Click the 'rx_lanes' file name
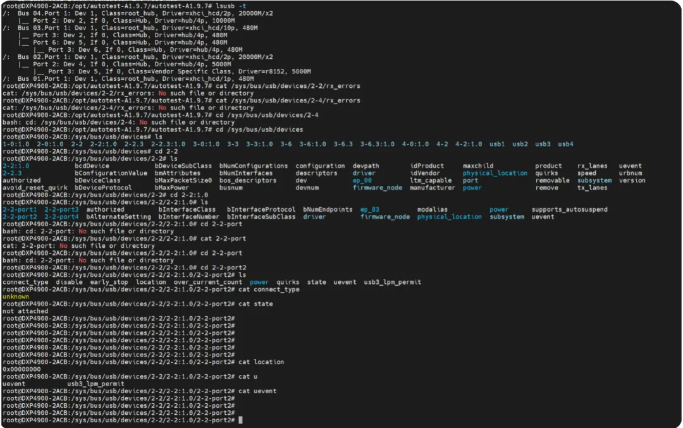Image resolution: width=683 pixels, height=428 pixels. point(593,166)
